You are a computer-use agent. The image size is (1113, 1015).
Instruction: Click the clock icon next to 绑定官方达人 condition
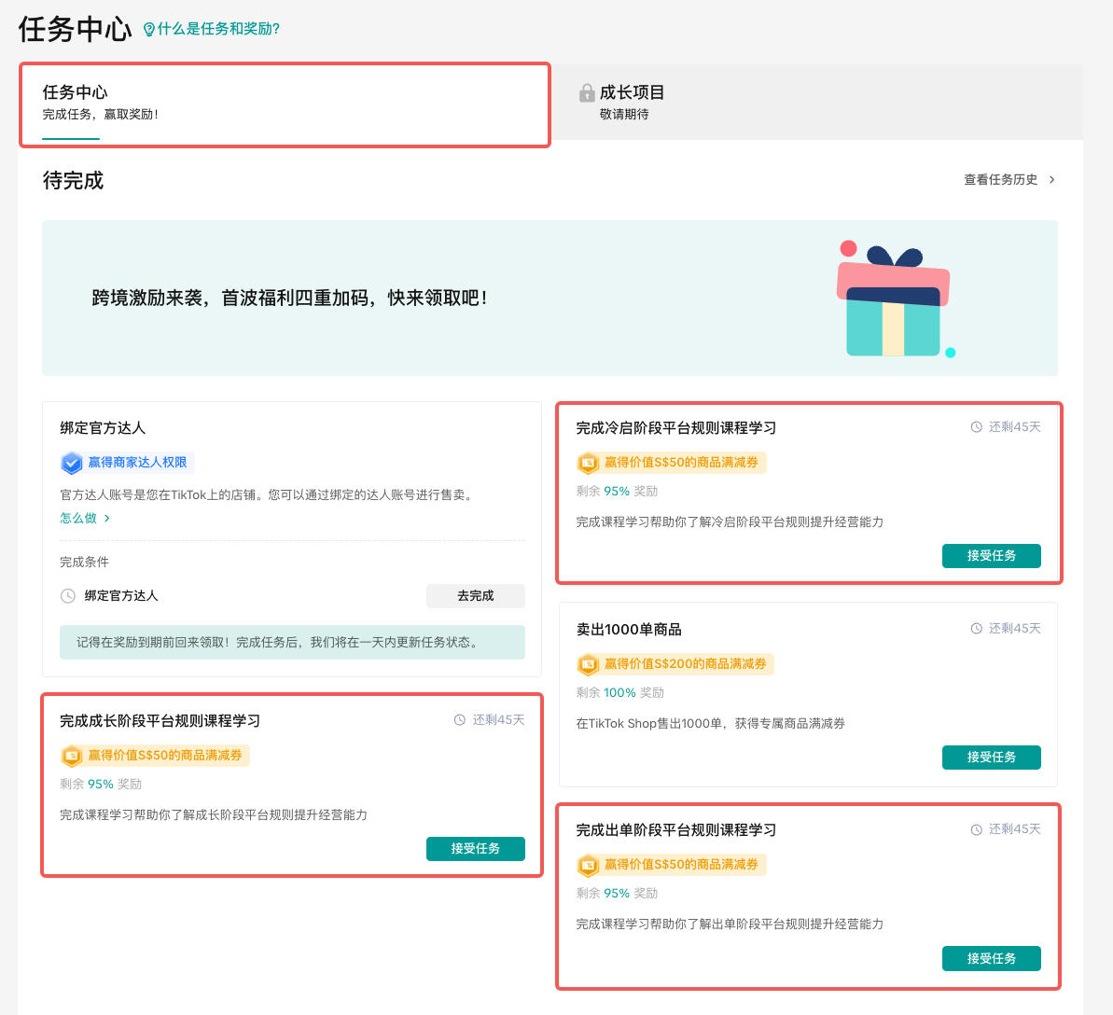(68, 596)
